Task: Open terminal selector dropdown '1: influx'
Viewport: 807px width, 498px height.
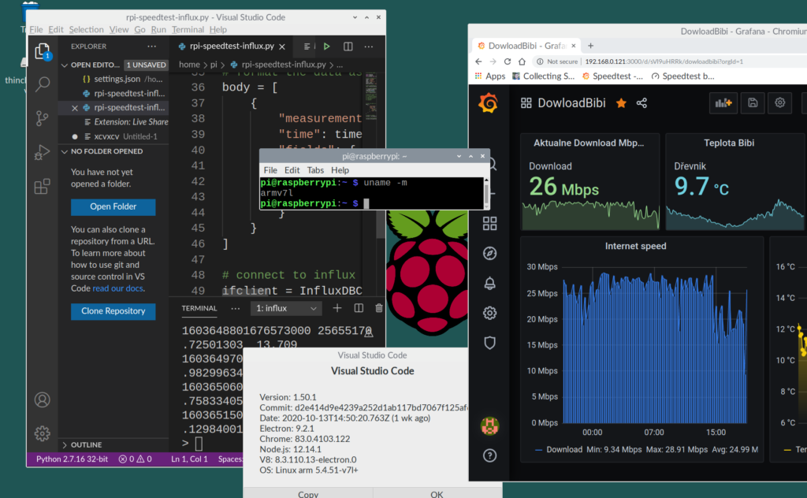Action: [286, 308]
